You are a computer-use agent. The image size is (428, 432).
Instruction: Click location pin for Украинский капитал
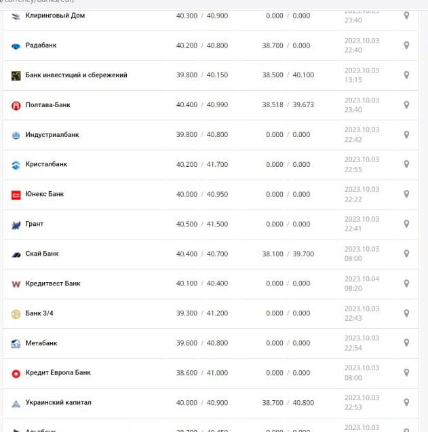(x=406, y=403)
